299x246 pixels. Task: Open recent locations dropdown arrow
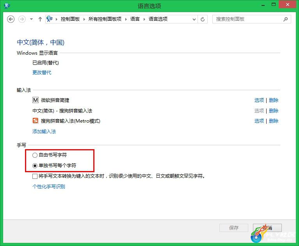point(31,19)
